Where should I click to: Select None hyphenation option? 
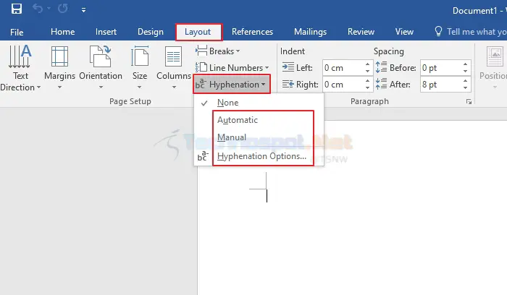(x=259, y=103)
